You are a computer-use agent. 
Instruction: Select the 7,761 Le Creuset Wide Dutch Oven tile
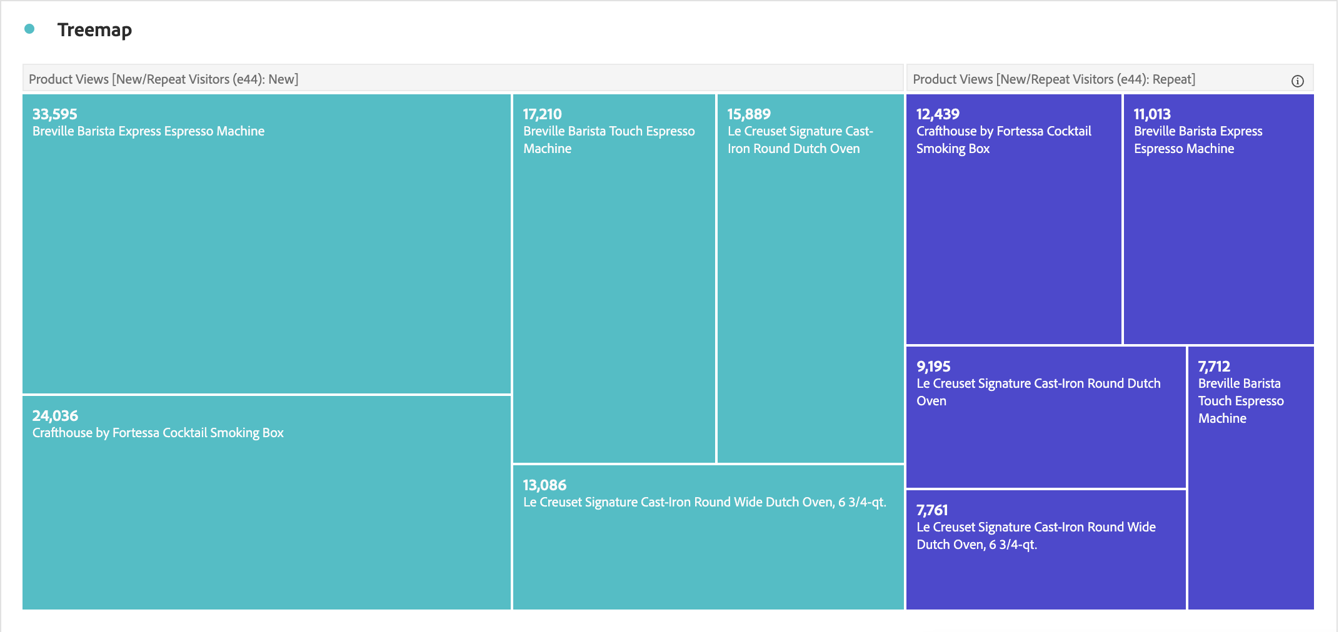tap(1043, 550)
